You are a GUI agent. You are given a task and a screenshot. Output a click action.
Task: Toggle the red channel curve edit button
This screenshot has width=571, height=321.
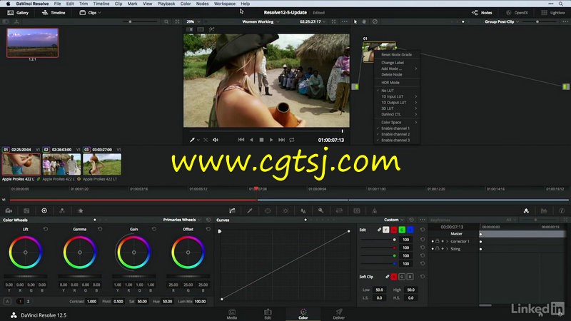pyautogui.click(x=394, y=230)
